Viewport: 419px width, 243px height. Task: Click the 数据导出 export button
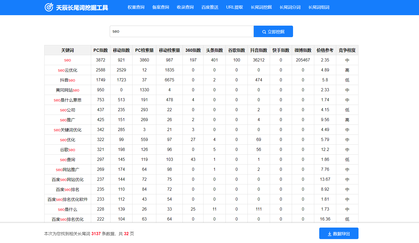click(x=339, y=233)
